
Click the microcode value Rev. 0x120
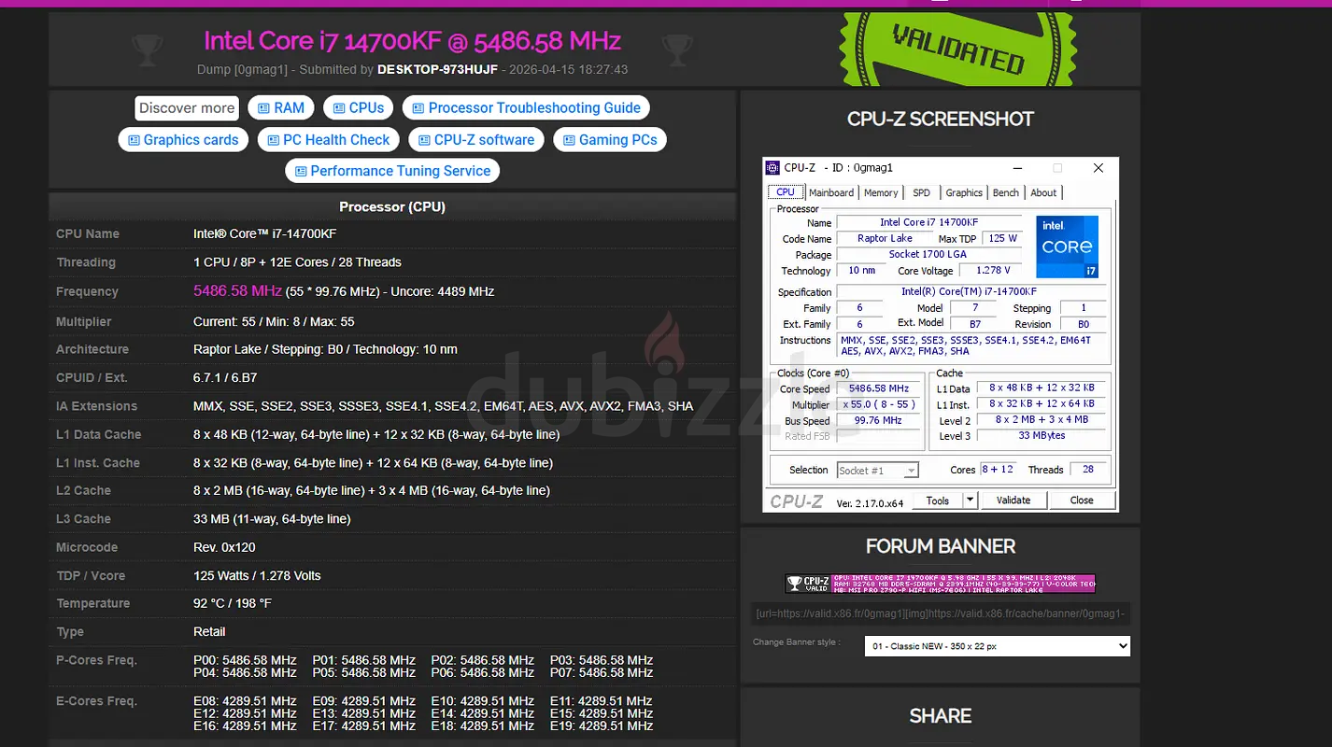224,547
